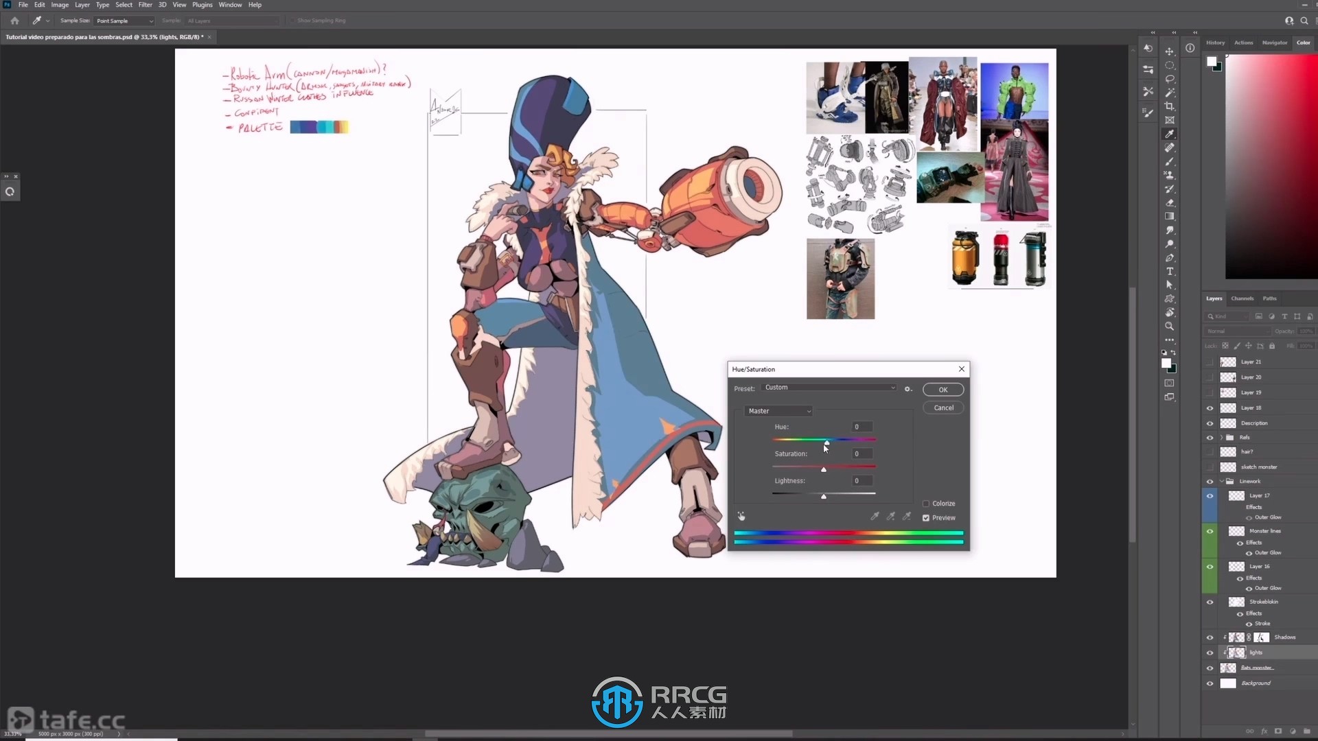Screen dimensions: 1318x741
Task: Hide the Description layer
Action: pyautogui.click(x=1210, y=423)
